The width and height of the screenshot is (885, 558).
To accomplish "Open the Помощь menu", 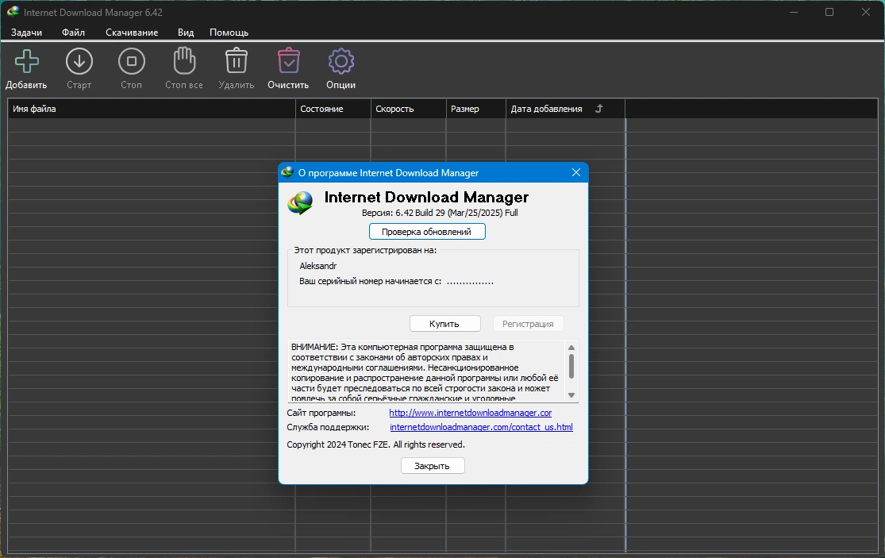I will pyautogui.click(x=229, y=33).
